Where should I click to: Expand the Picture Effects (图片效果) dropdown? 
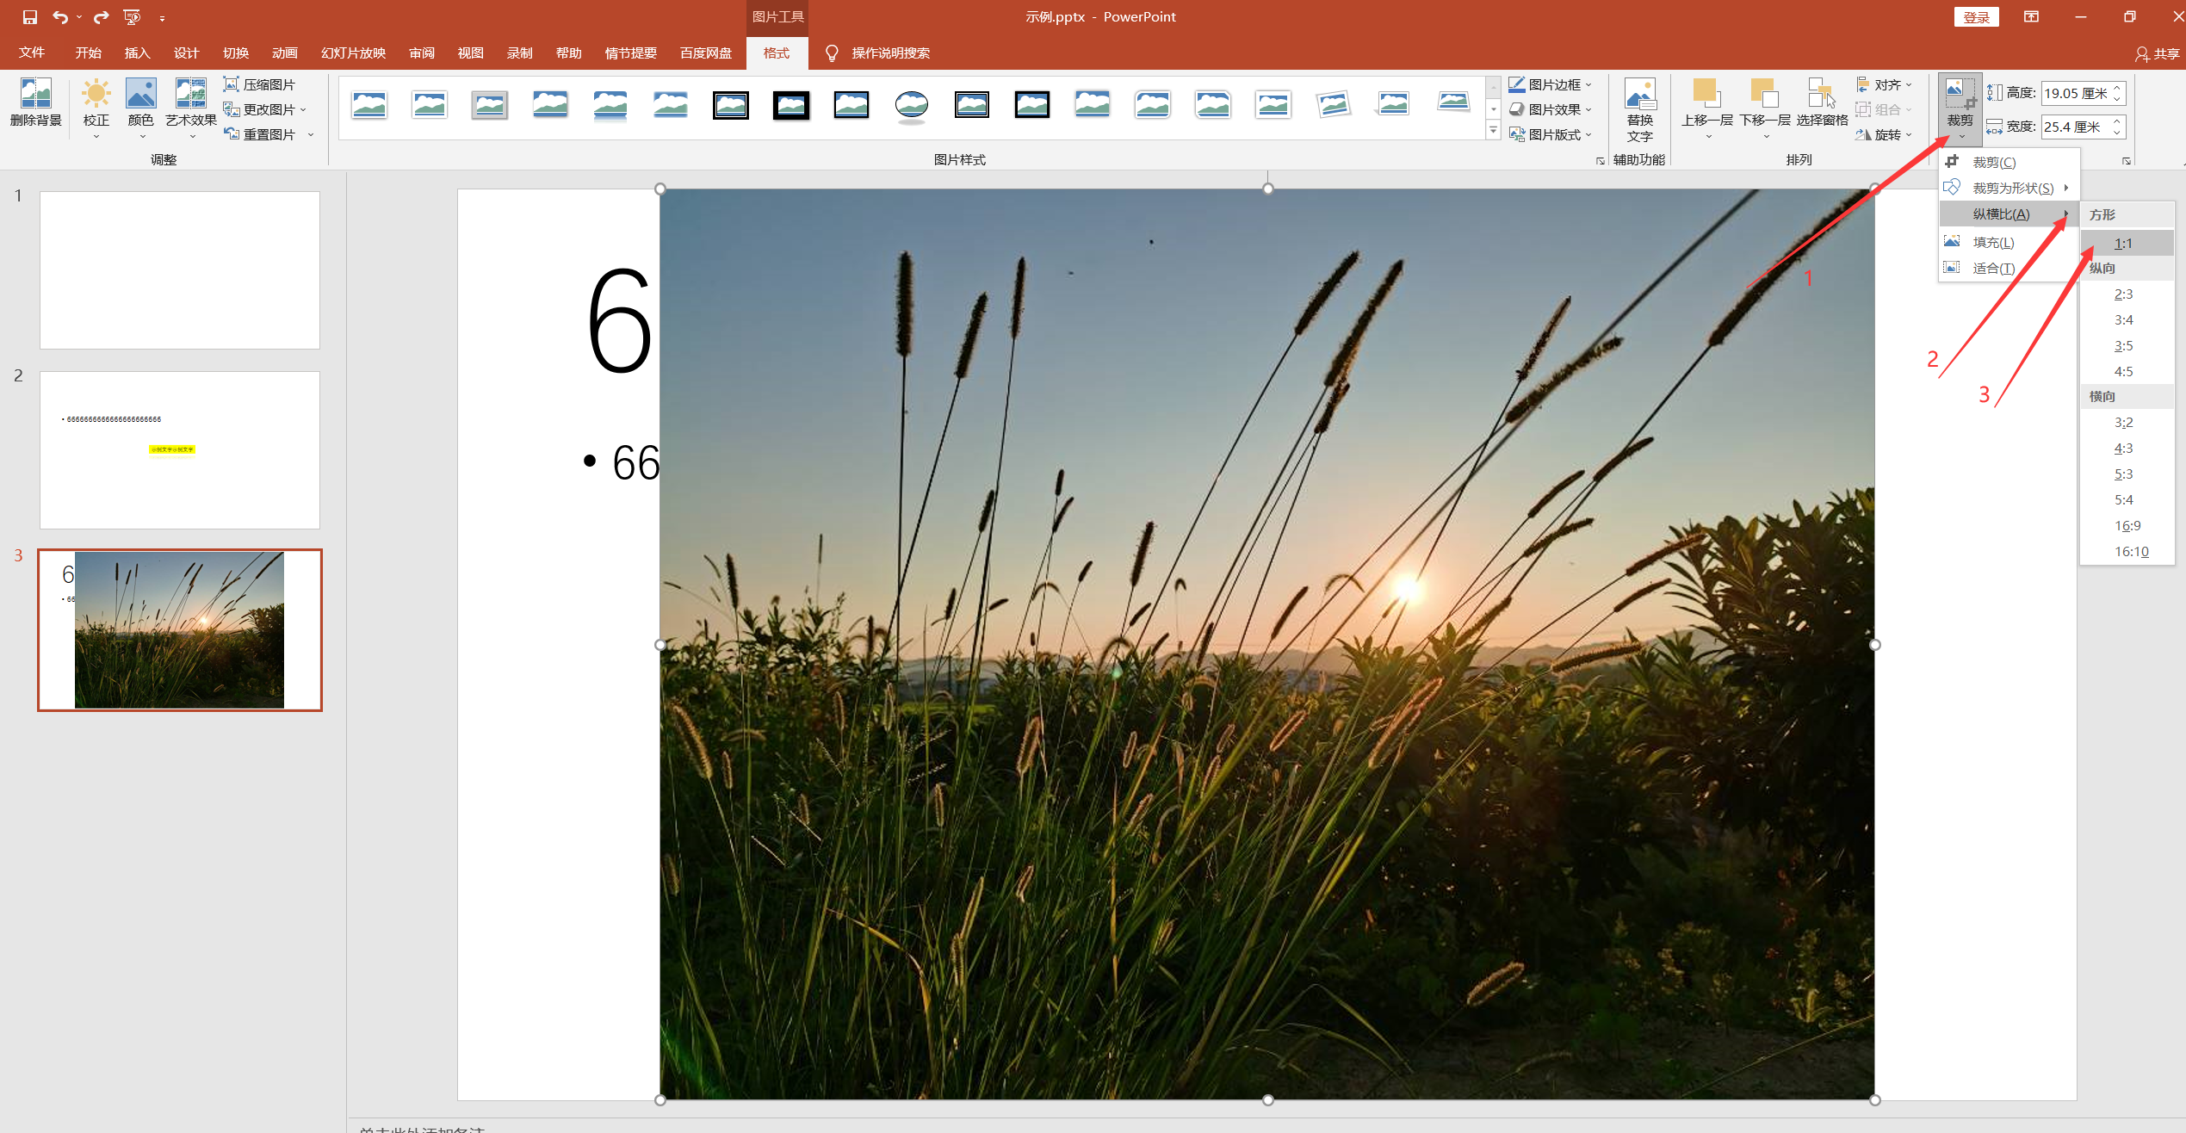(x=1551, y=109)
